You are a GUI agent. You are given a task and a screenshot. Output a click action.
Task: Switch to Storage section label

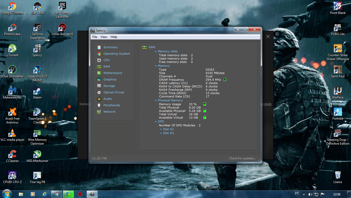tap(109, 86)
